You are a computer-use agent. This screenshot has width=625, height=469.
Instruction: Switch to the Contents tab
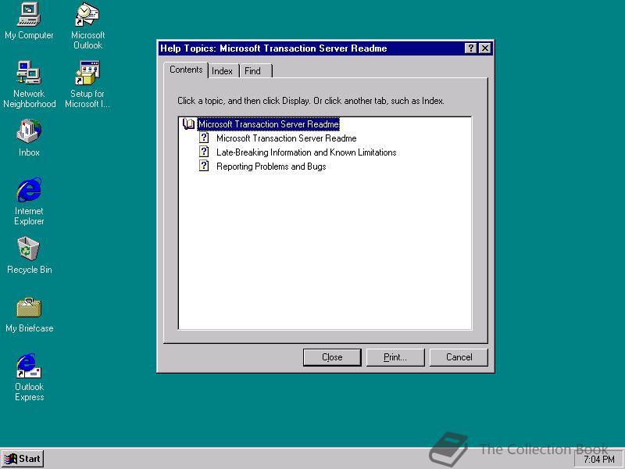pyautogui.click(x=186, y=70)
